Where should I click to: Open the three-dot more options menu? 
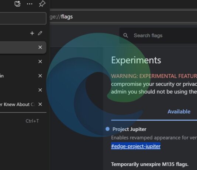(30, 4)
